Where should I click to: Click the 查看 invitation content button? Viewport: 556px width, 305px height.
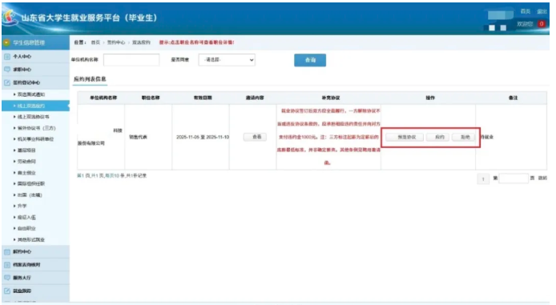255,137
